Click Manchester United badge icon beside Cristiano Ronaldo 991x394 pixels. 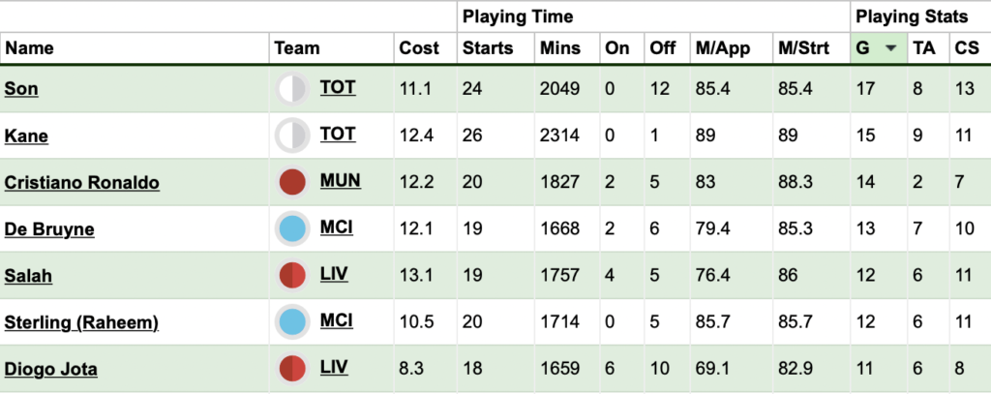(x=292, y=182)
